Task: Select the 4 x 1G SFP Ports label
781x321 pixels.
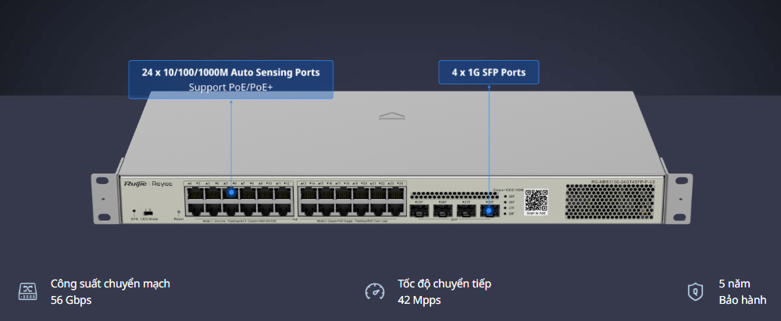Action: (x=488, y=73)
